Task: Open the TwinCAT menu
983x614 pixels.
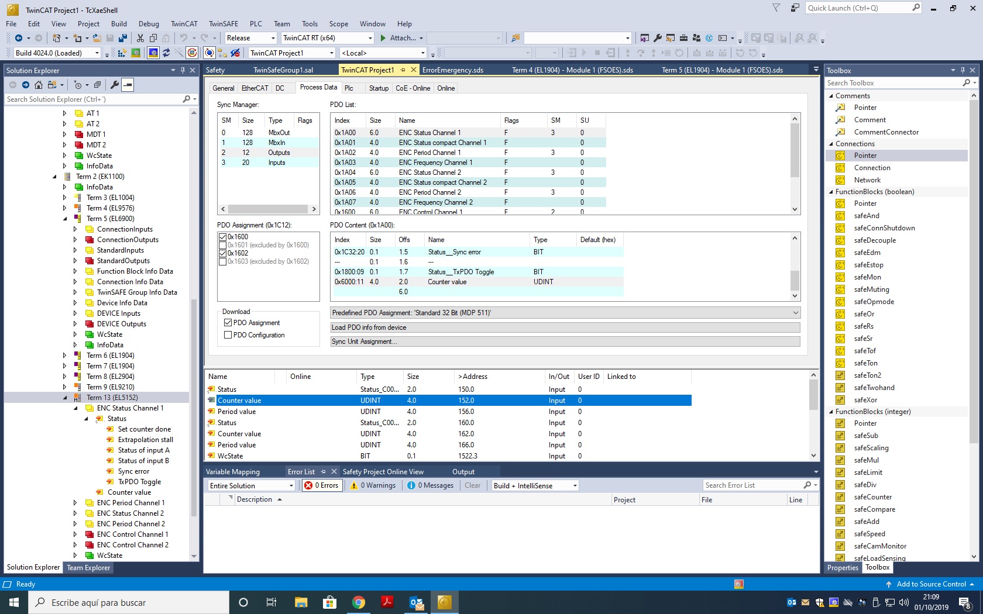Action: click(x=184, y=24)
